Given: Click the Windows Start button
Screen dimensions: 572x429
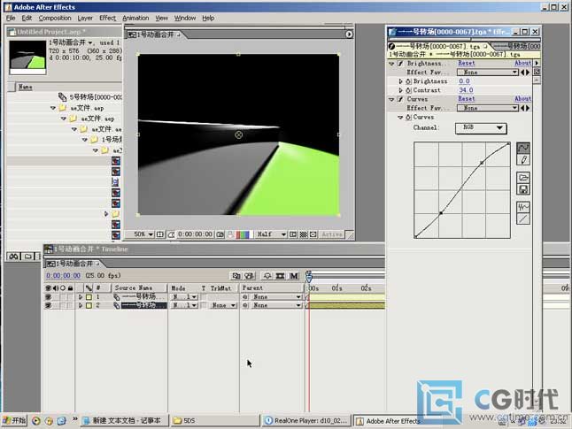Looking at the screenshot, I should [14, 421].
